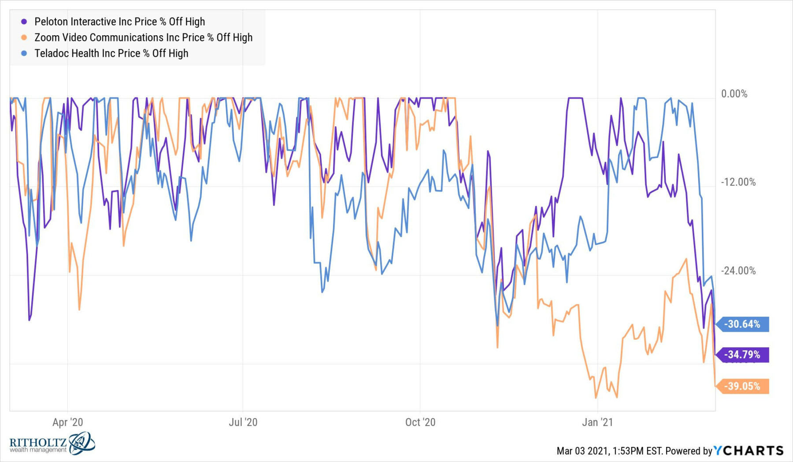Click the Oct '20 axis label
Image resolution: width=793 pixels, height=462 pixels.
pos(420,422)
